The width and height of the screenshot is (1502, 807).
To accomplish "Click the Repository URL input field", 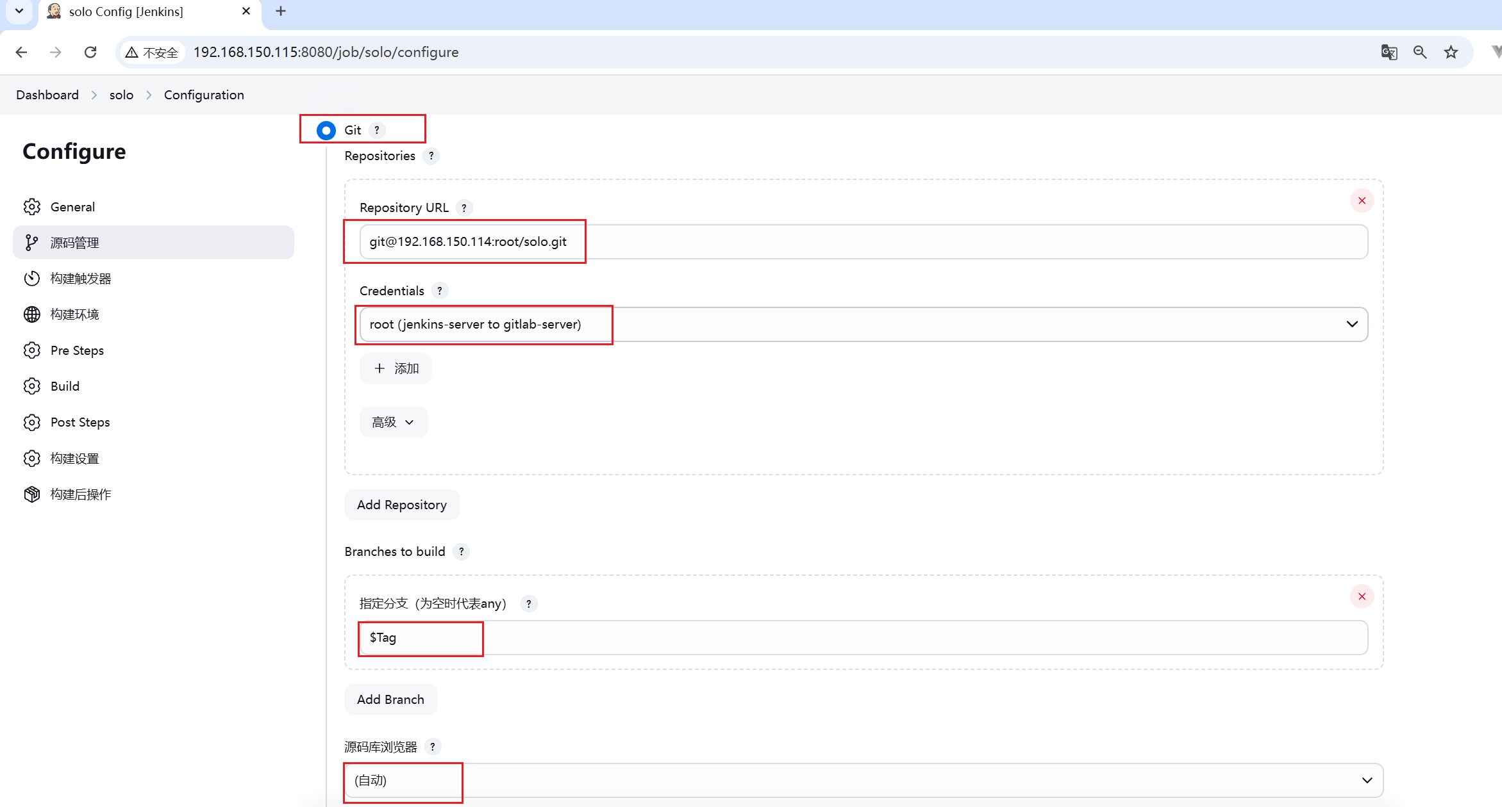I will click(864, 242).
